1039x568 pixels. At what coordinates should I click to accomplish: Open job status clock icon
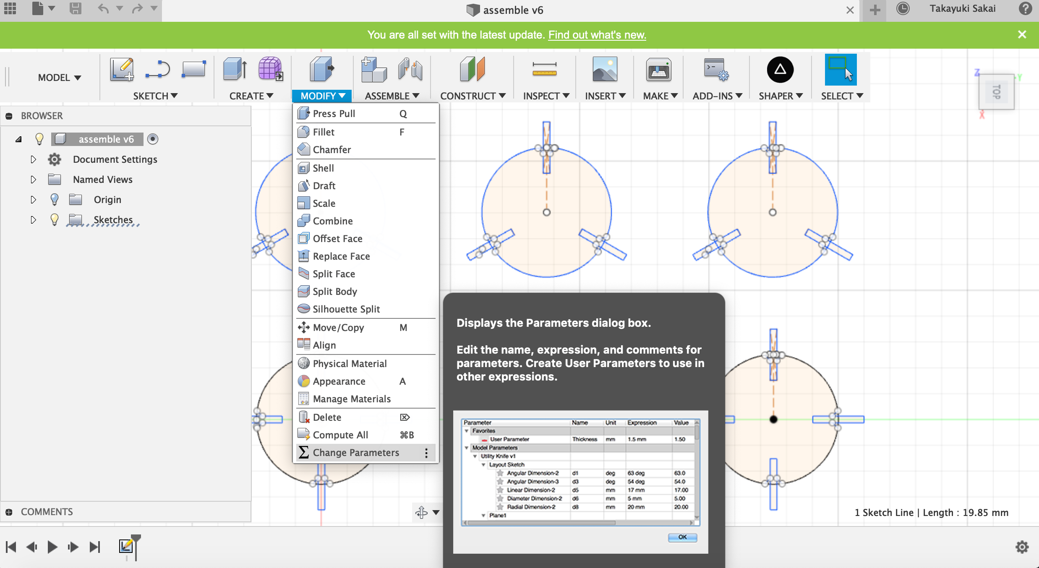point(903,9)
